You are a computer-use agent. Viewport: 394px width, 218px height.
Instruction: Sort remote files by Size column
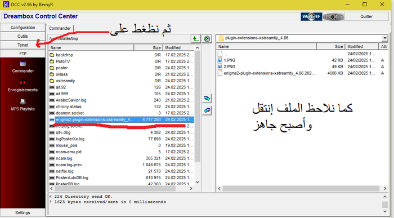point(148,47)
